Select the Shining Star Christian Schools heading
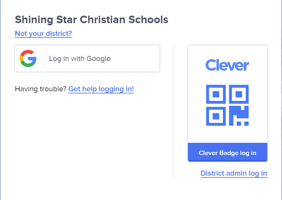Viewport: 282px width, 200px height. point(92,20)
